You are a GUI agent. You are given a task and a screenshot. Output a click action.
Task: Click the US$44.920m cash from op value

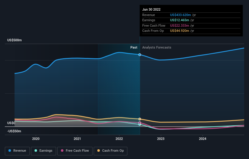tap(180, 31)
